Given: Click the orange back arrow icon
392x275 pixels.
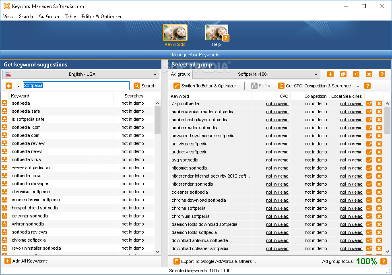Looking at the screenshot, I should click(9, 86).
